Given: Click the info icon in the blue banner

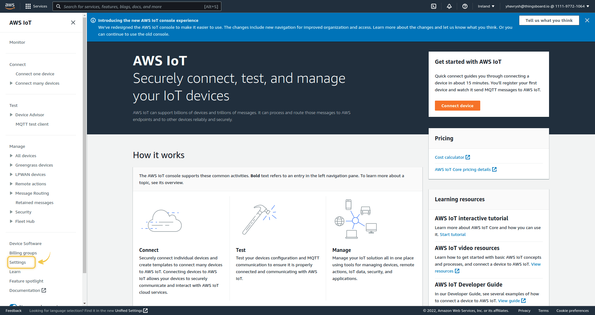Looking at the screenshot, I should pos(93,20).
